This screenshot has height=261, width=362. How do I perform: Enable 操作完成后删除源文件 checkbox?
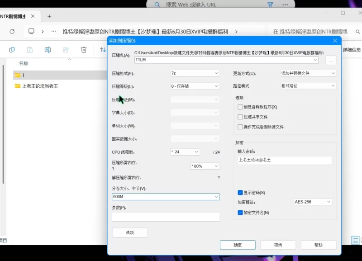click(240, 127)
